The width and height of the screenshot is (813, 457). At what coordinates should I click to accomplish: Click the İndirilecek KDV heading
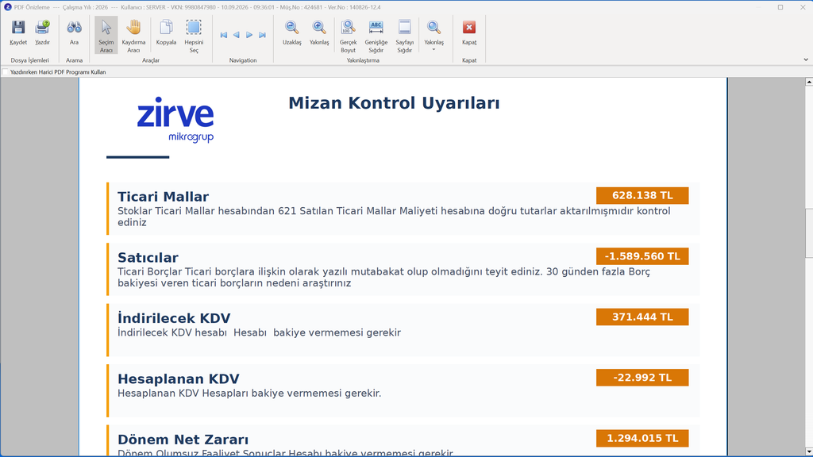[174, 317]
